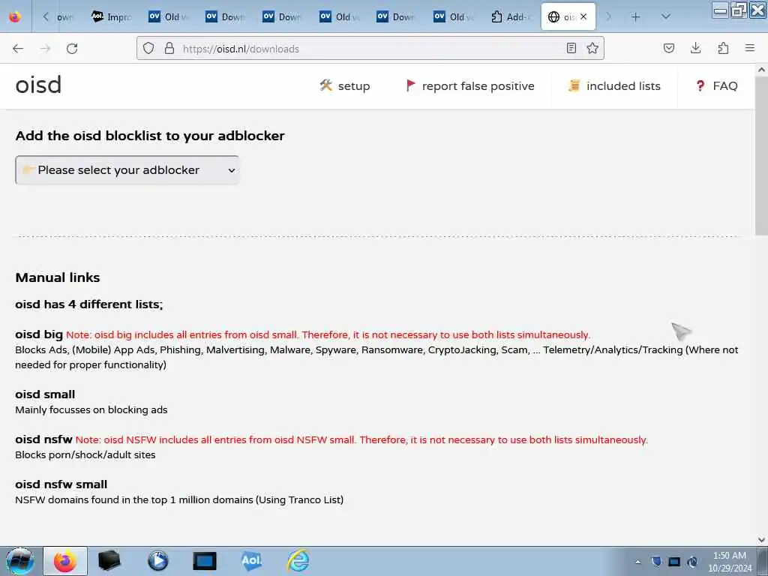Click the Firefox taskbar icon
Viewport: 768px width, 576px height.
65,561
